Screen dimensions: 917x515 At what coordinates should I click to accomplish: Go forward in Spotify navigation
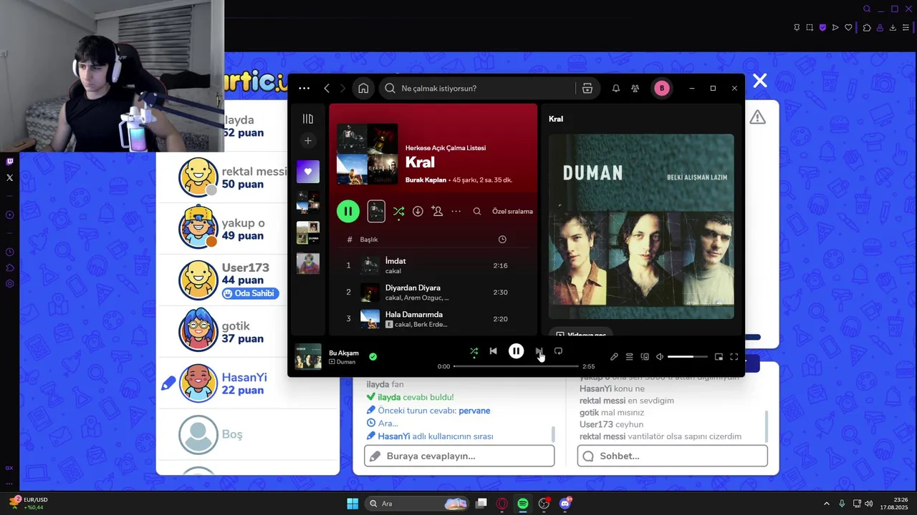coord(342,88)
